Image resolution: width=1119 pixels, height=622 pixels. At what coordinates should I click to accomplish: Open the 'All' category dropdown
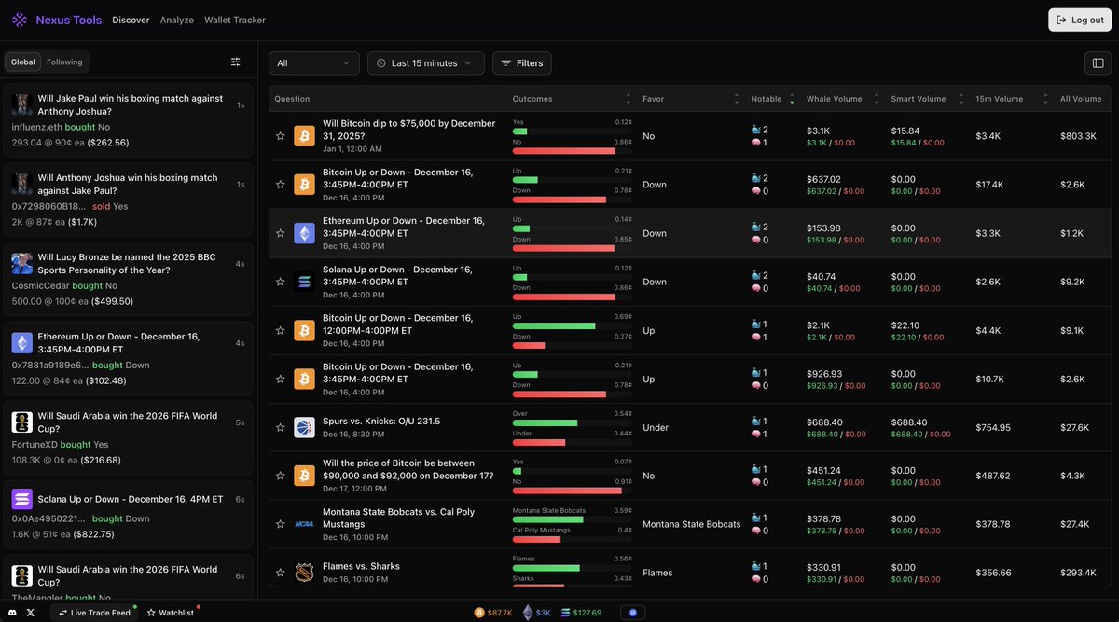point(314,63)
